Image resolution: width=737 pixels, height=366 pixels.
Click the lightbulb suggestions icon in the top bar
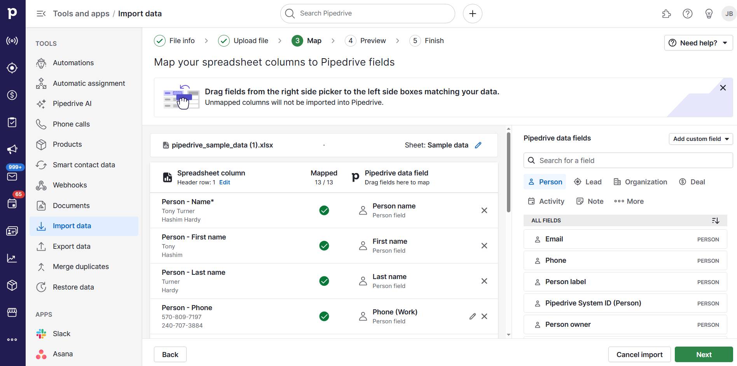[x=709, y=13]
